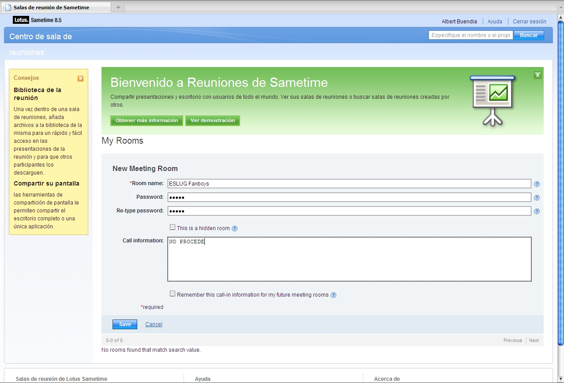Click the Albert Buendia user name
Screen dimensions: 564x383
pos(459,21)
